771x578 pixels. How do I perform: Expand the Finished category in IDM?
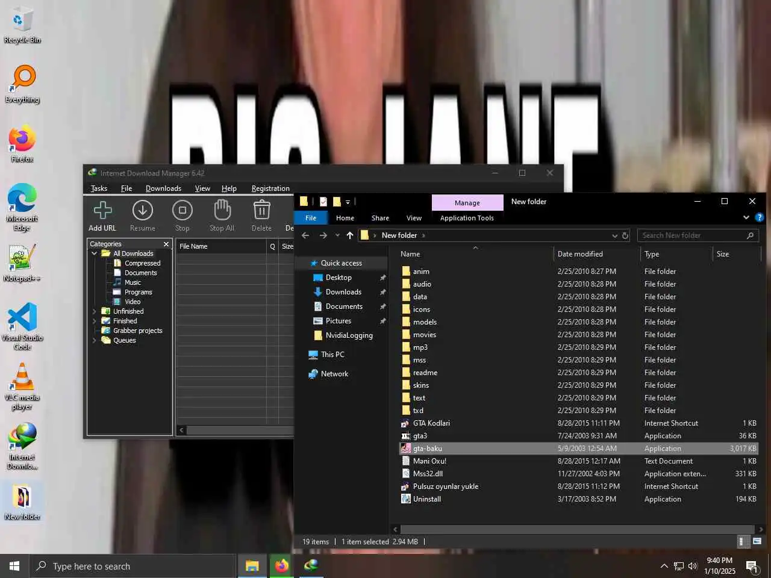(95, 321)
